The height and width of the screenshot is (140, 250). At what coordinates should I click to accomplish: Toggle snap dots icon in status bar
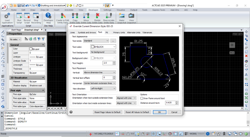[x=148, y=134]
